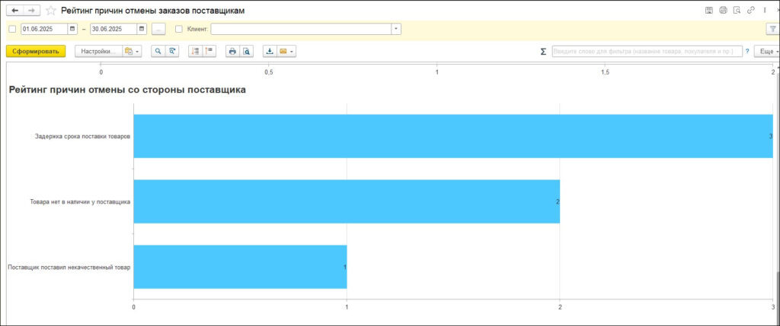Add report to favorites with the star

pos(51,11)
